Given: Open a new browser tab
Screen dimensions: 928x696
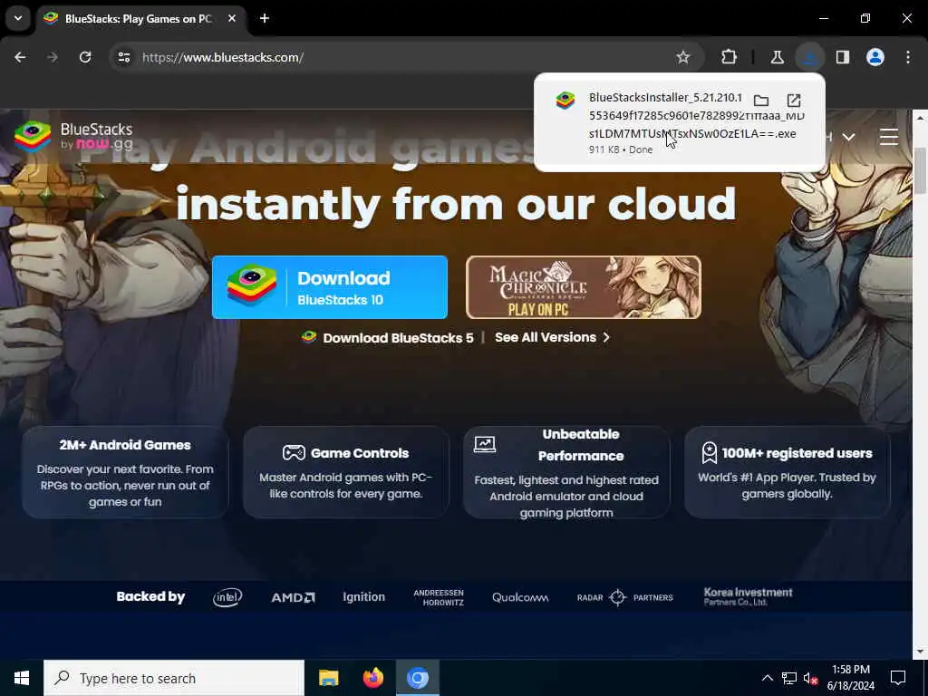Looking at the screenshot, I should pyautogui.click(x=265, y=18).
